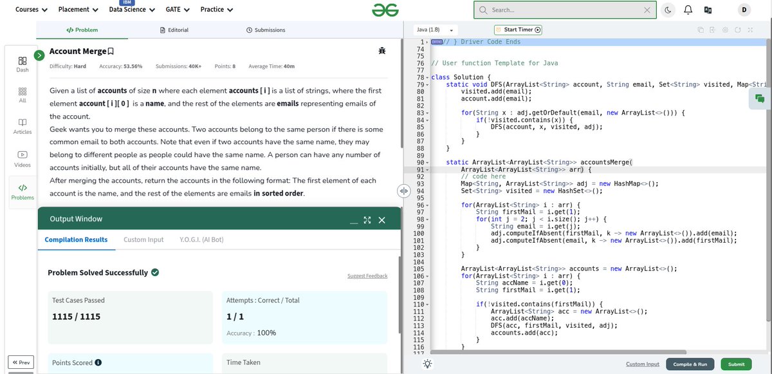
Task: Click the '// code here' comment line
Action: pyautogui.click(x=483, y=176)
